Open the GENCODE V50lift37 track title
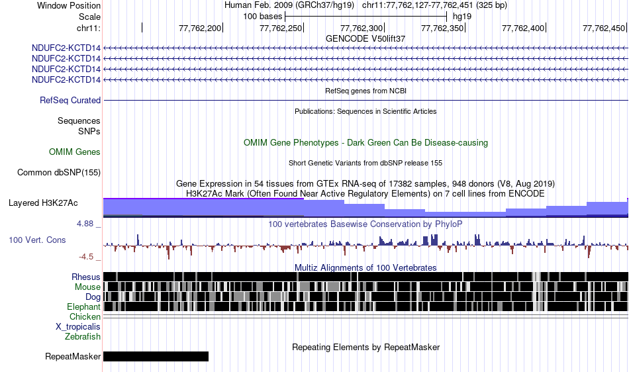 365,39
